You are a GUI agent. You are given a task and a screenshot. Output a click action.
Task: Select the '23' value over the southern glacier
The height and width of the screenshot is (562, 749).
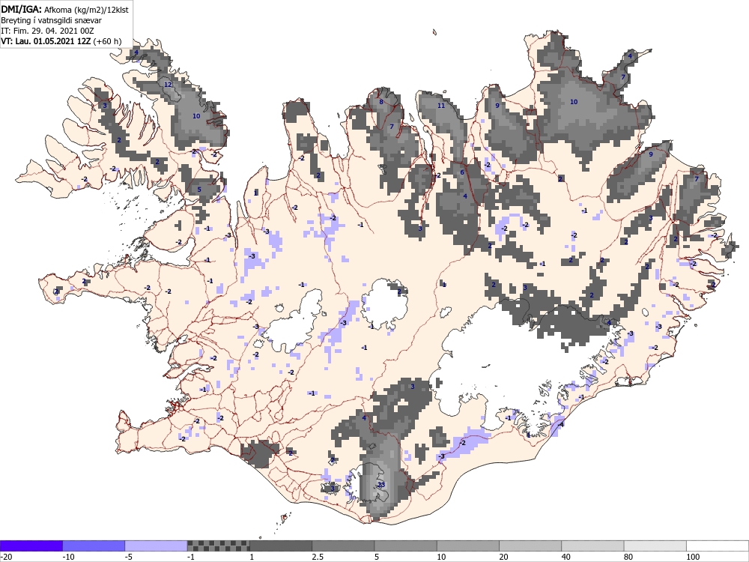381,485
